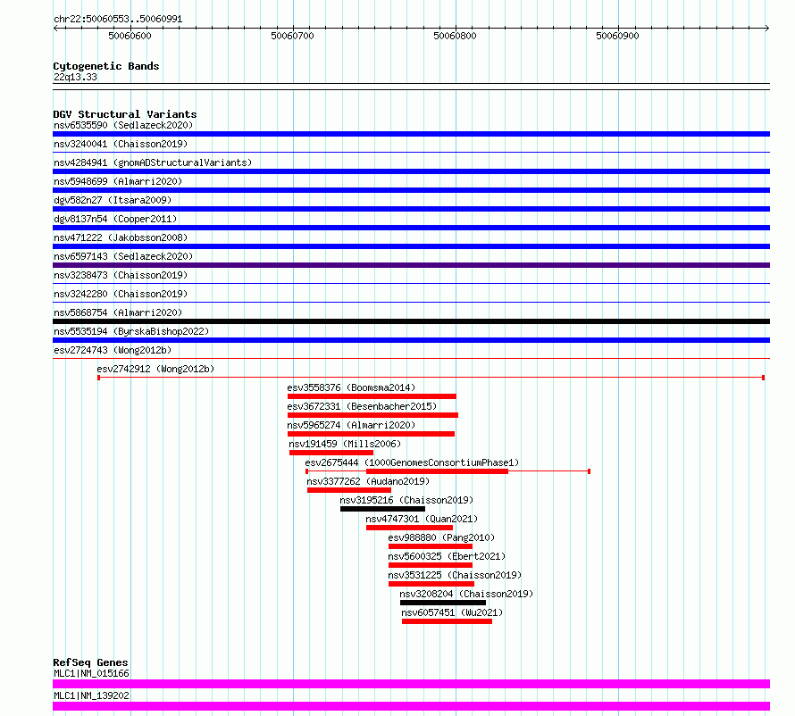Click nsv191459 (Mills2006) variant bar

(331, 453)
